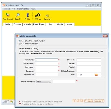This screenshot has height=109, width=111.
Task: Open the Ver menu
Action: click(x=14, y=9)
